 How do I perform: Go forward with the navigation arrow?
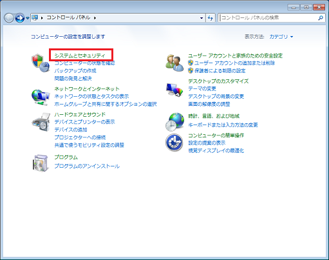(x=20, y=18)
